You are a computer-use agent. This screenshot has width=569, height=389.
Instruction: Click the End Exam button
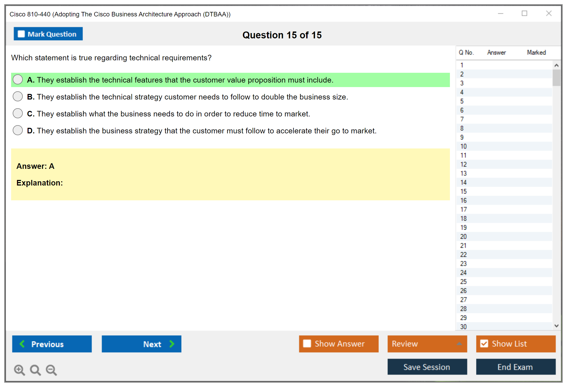coord(515,367)
